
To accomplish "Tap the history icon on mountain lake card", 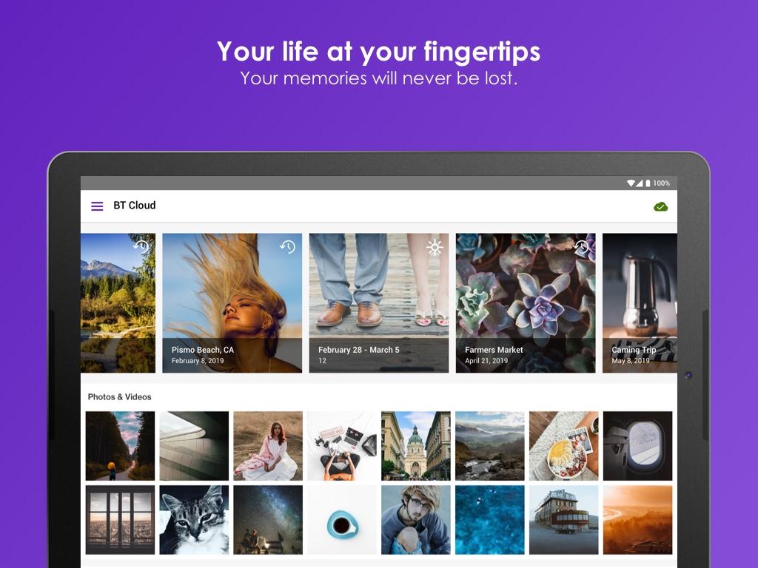I will point(141,247).
